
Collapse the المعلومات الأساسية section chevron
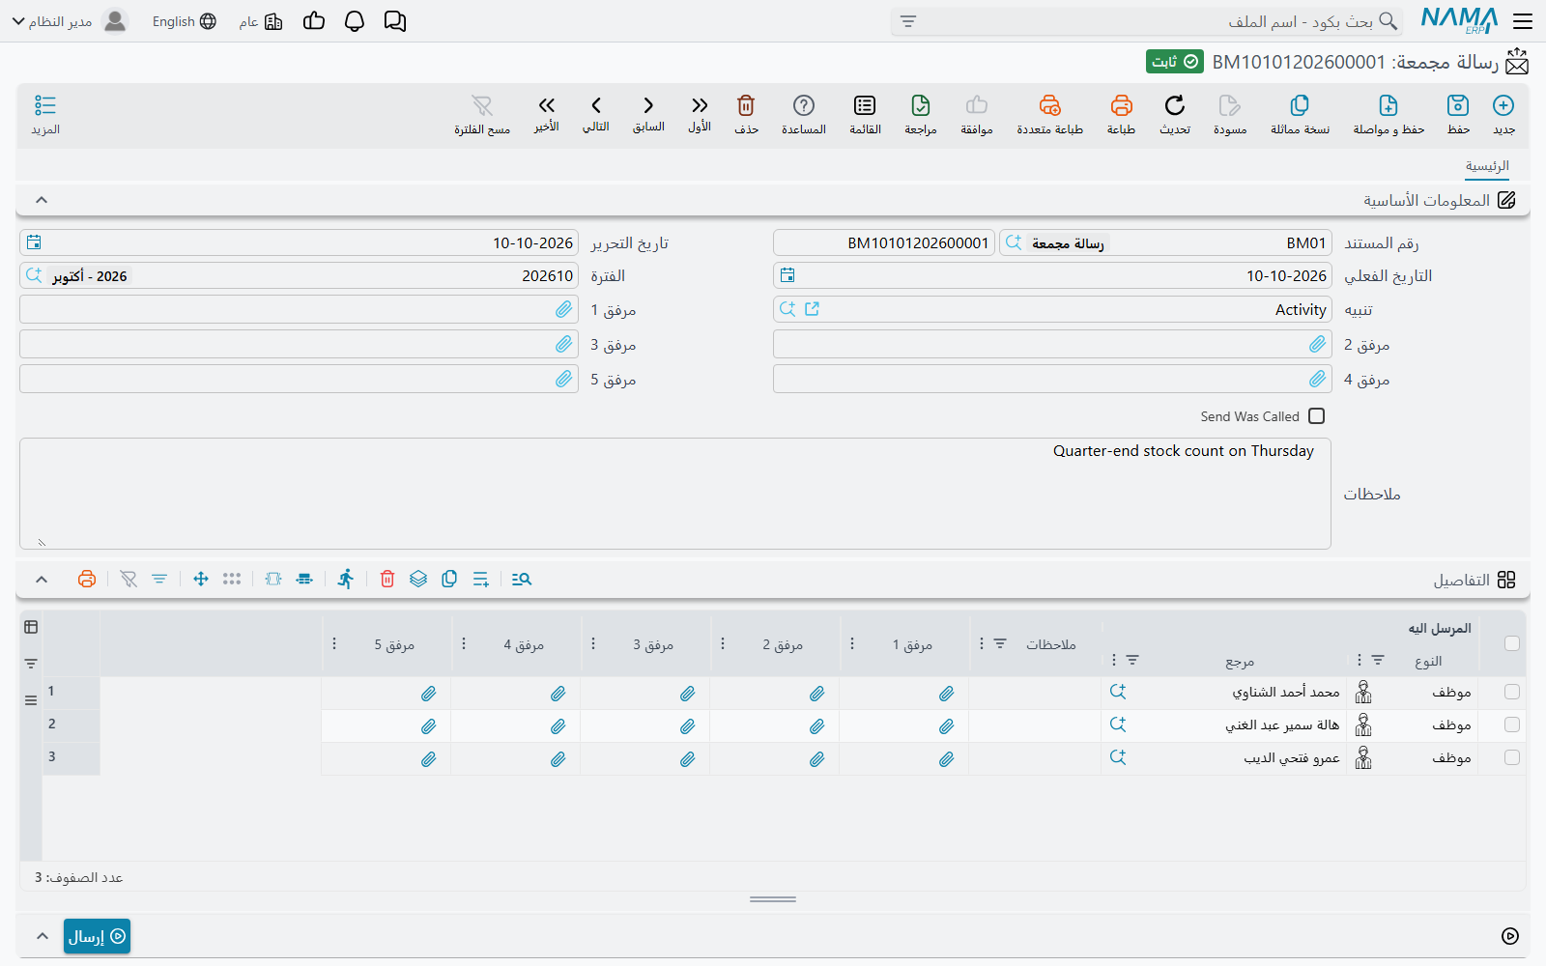point(42,200)
